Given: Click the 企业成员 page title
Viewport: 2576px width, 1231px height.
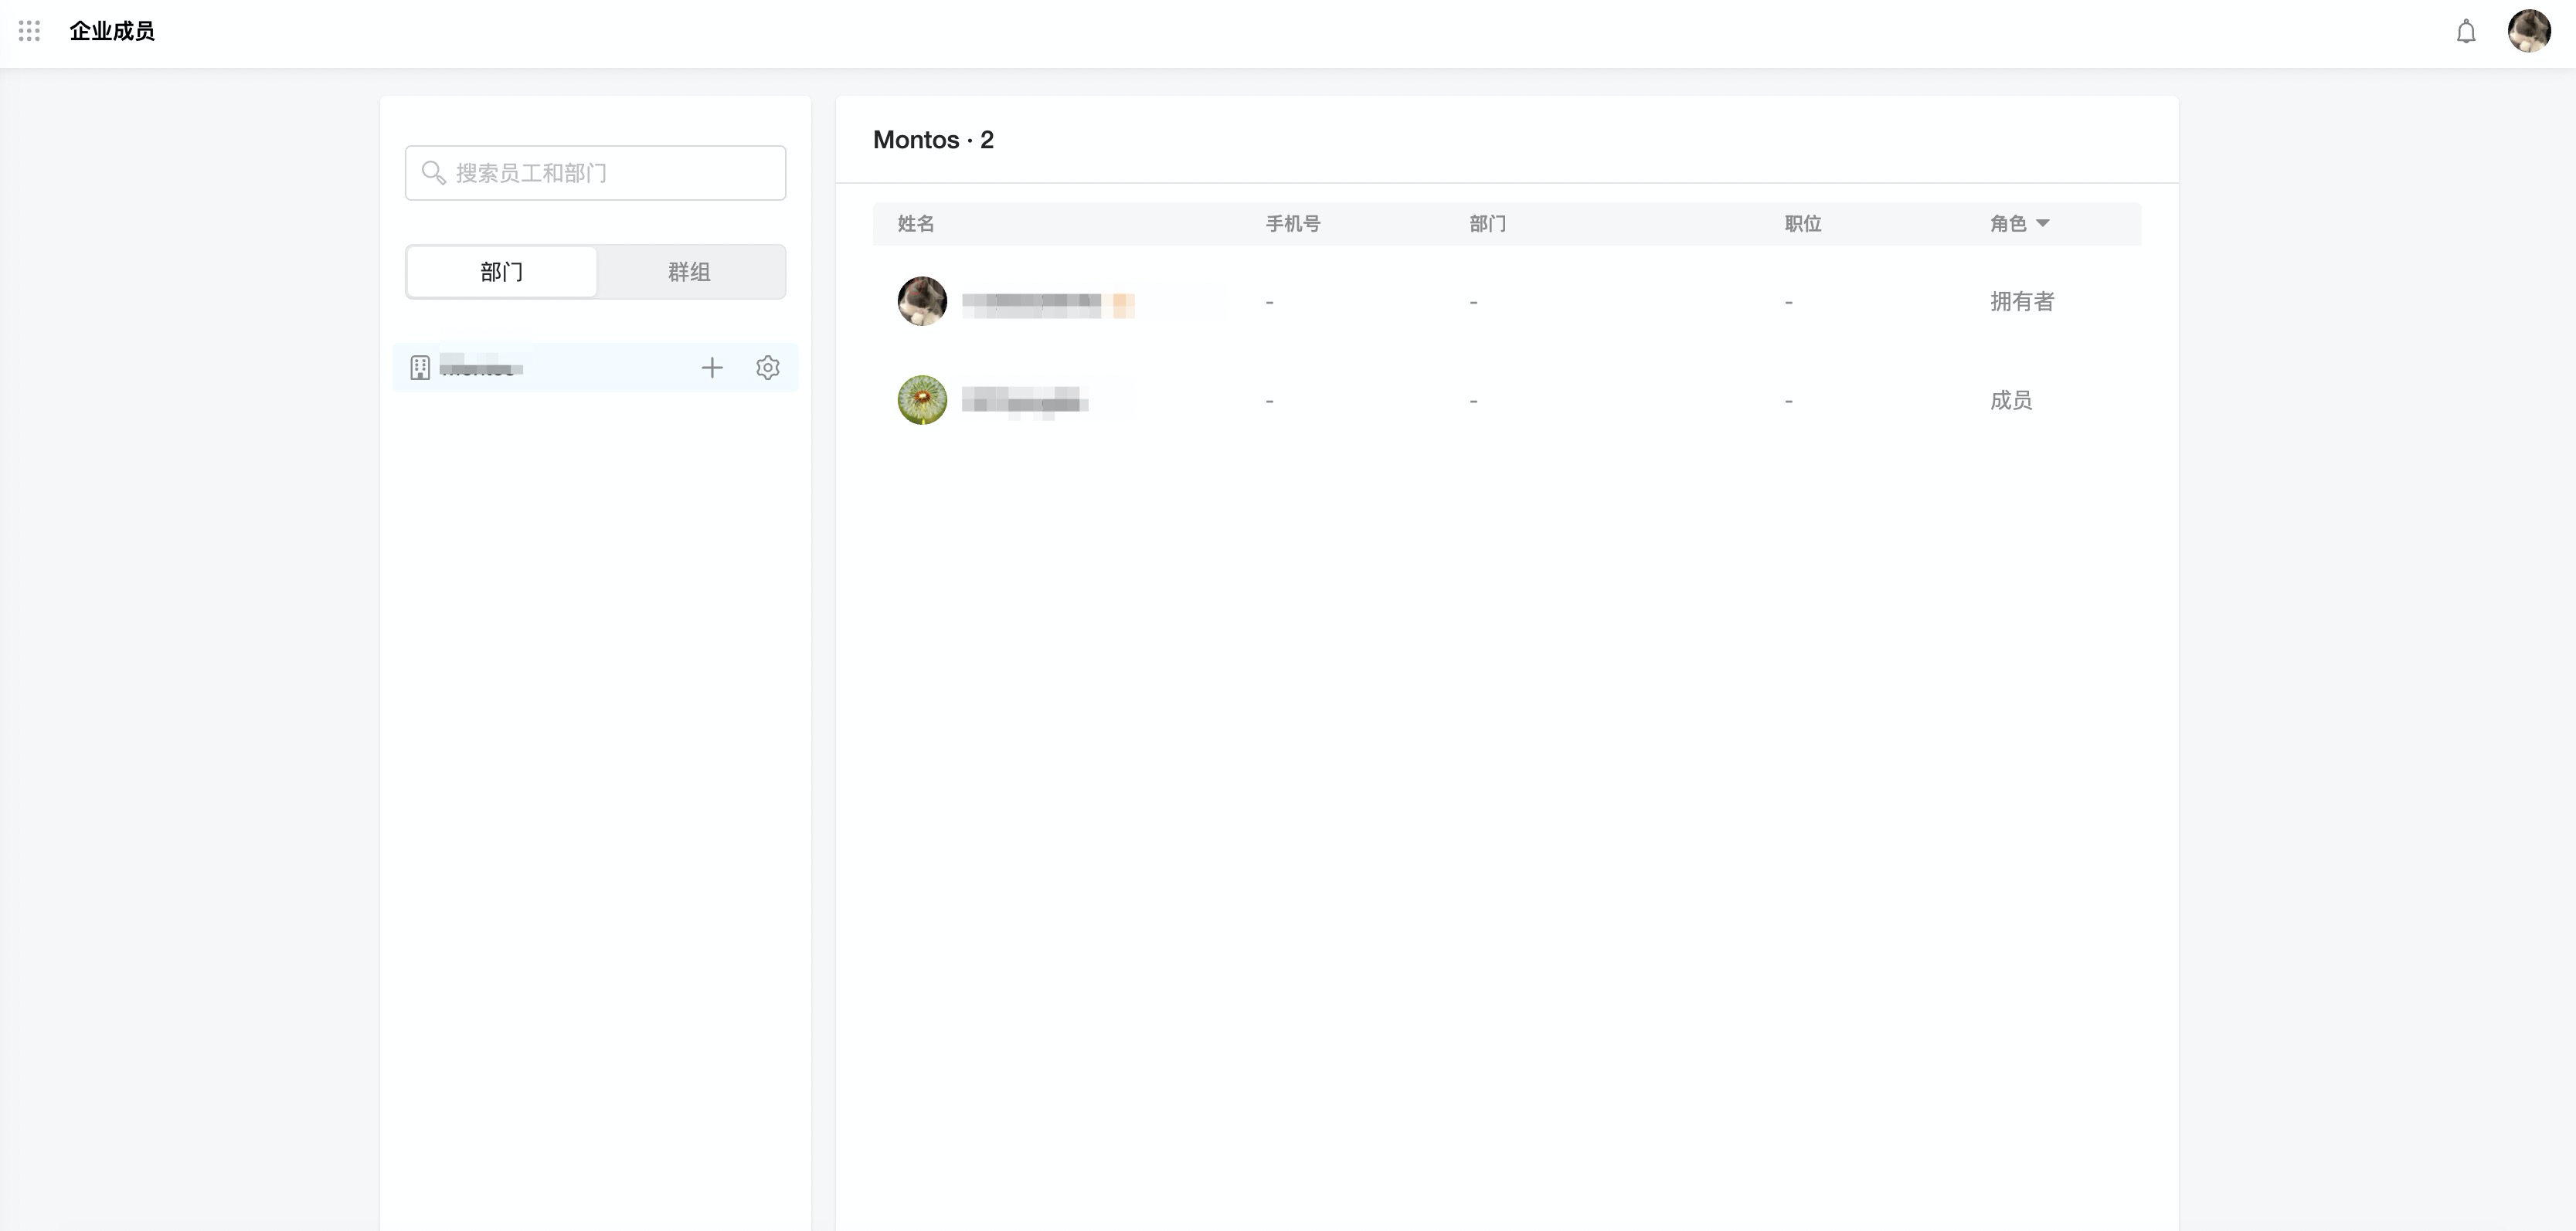Looking at the screenshot, I should (112, 31).
